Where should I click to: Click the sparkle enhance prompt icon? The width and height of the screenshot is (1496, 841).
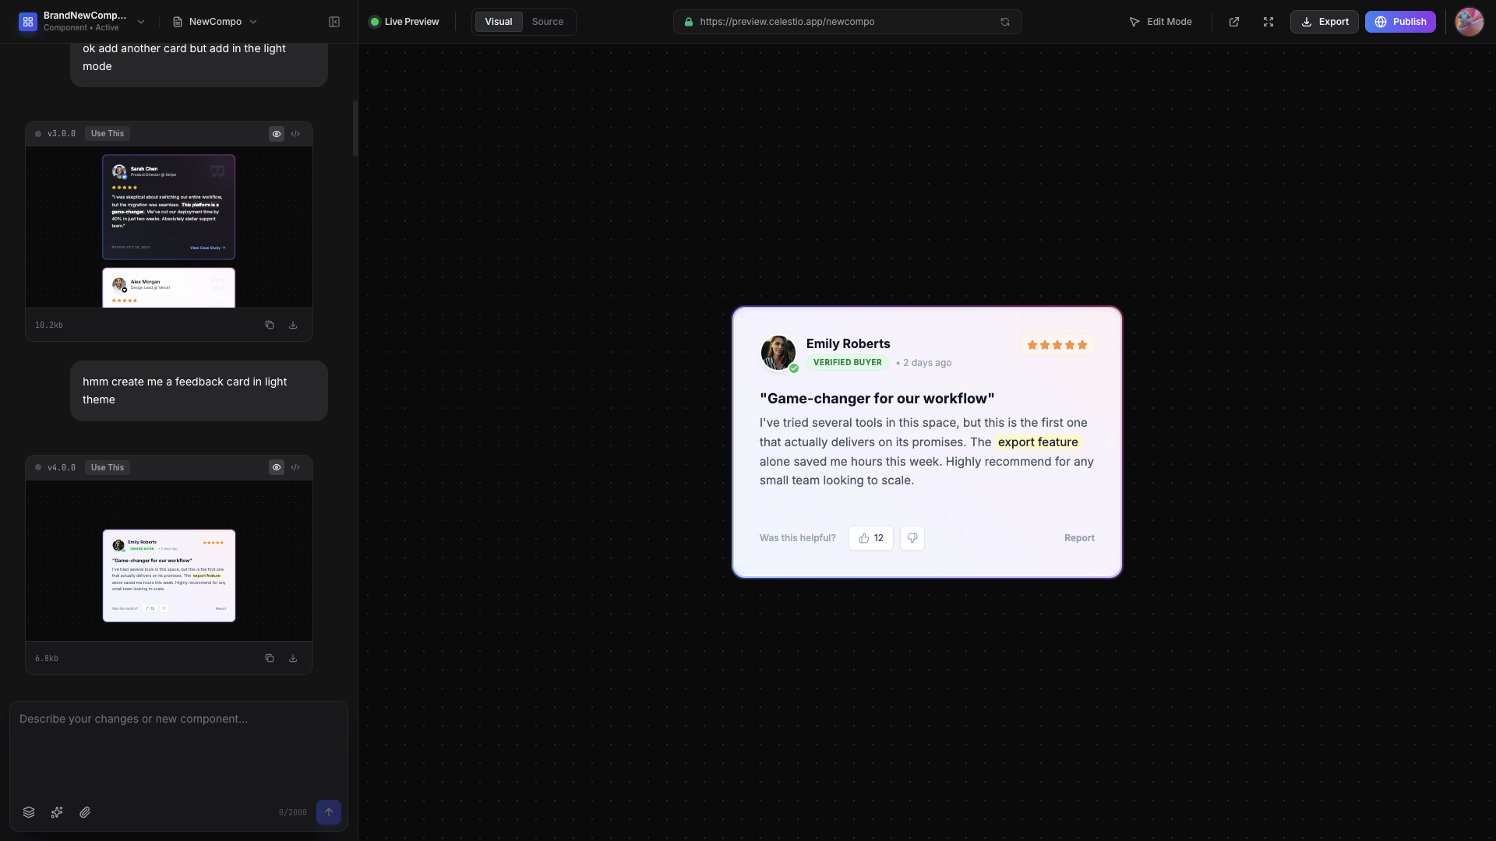pyautogui.click(x=57, y=812)
